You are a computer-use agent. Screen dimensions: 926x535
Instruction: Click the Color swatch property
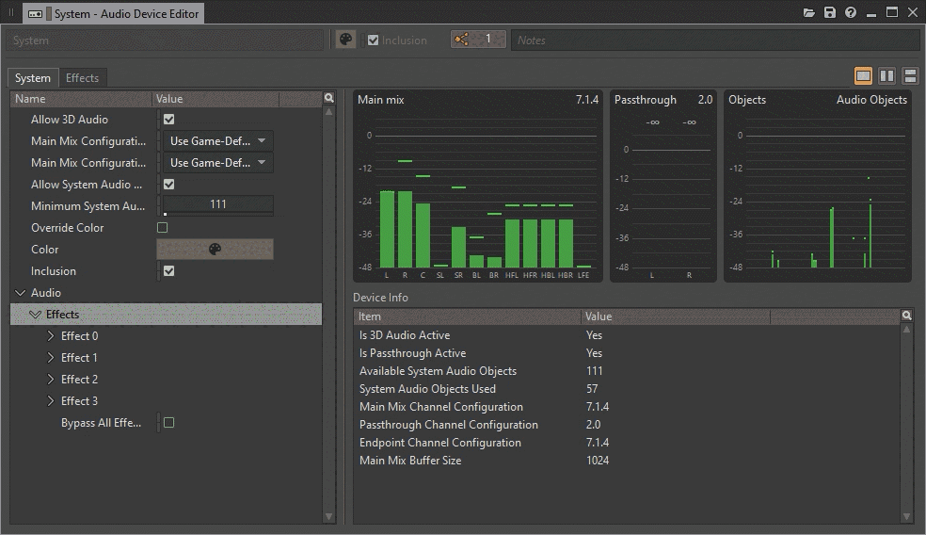tap(215, 250)
